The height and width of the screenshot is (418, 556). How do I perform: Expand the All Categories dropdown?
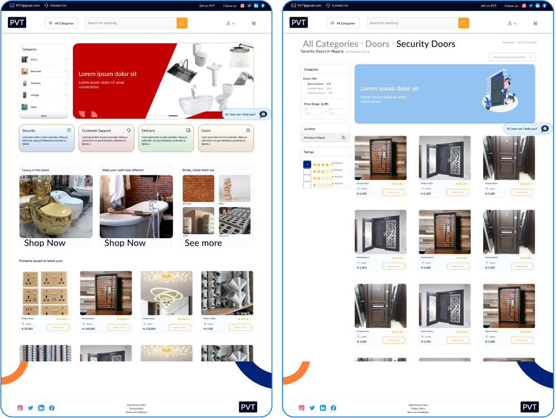pos(61,23)
